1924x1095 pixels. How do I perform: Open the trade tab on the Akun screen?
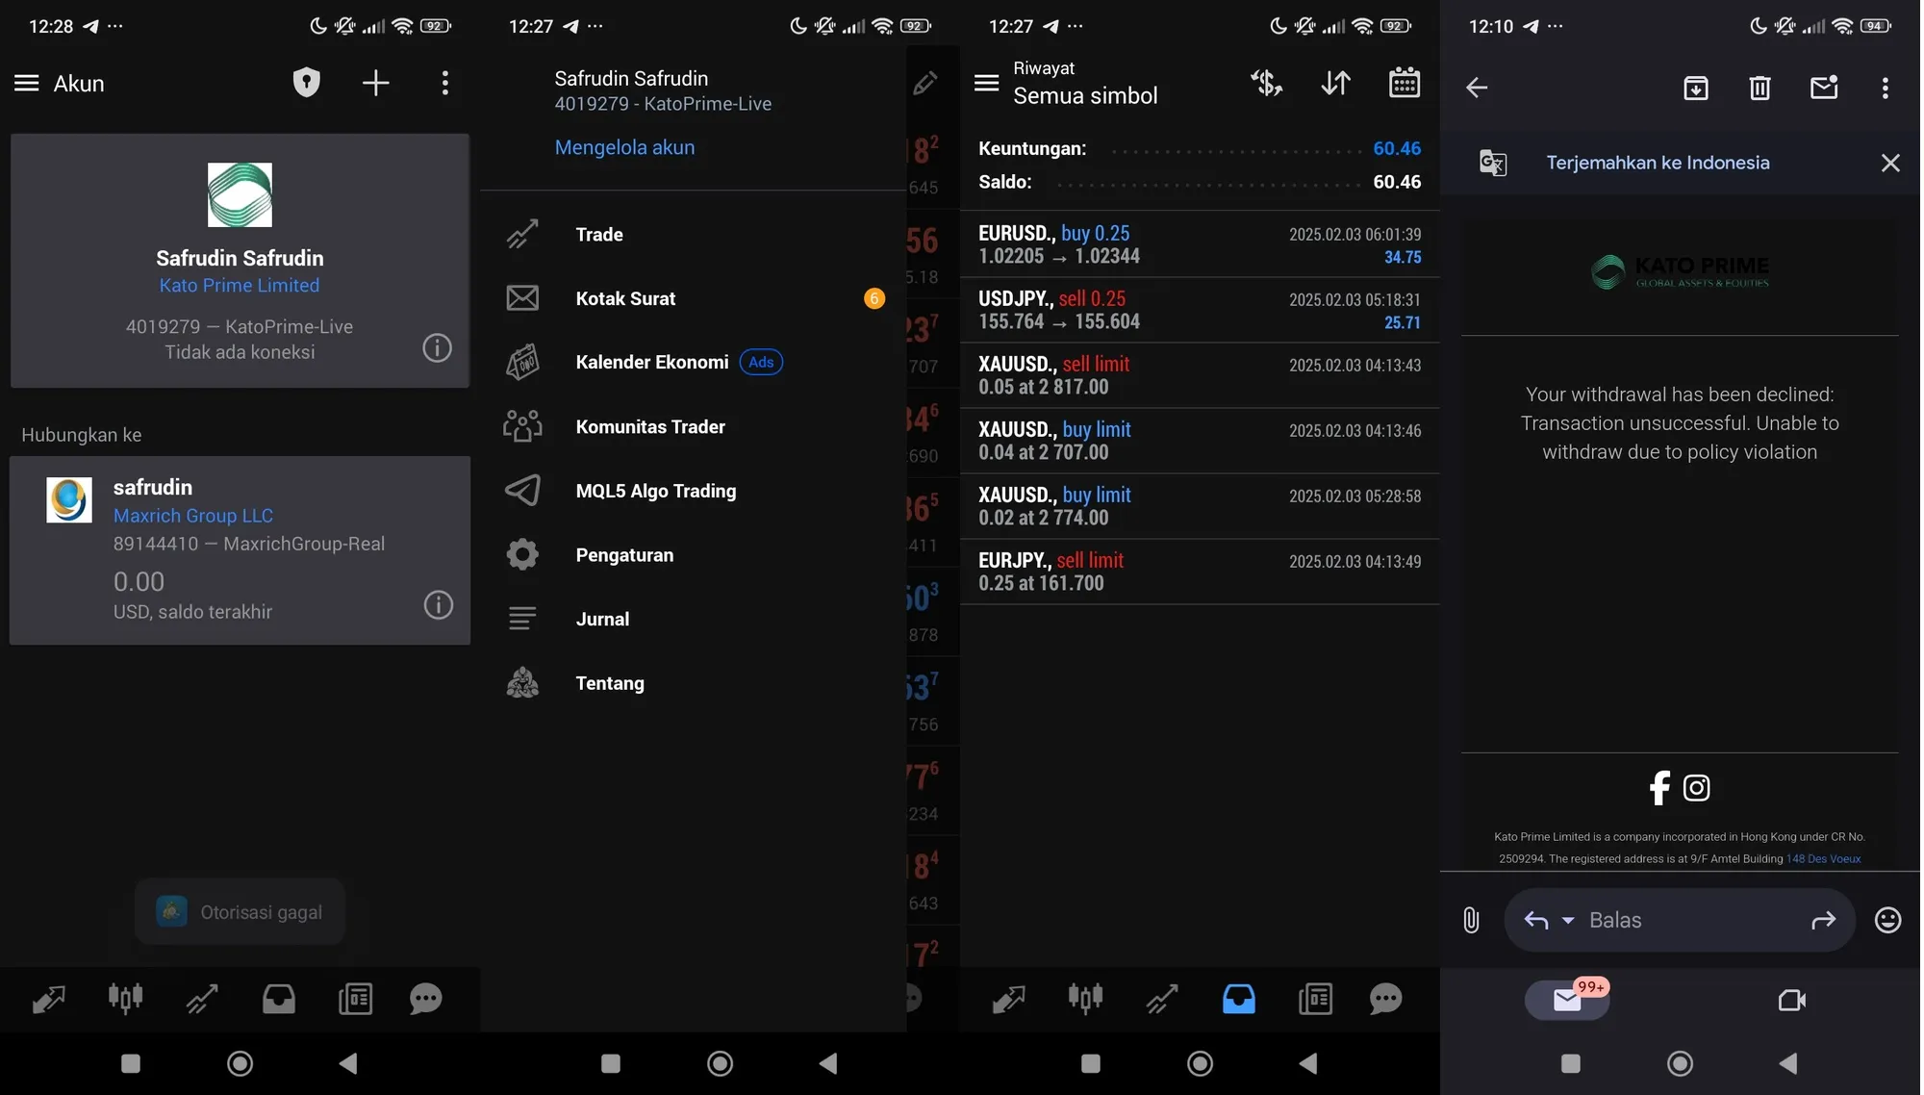(202, 1000)
